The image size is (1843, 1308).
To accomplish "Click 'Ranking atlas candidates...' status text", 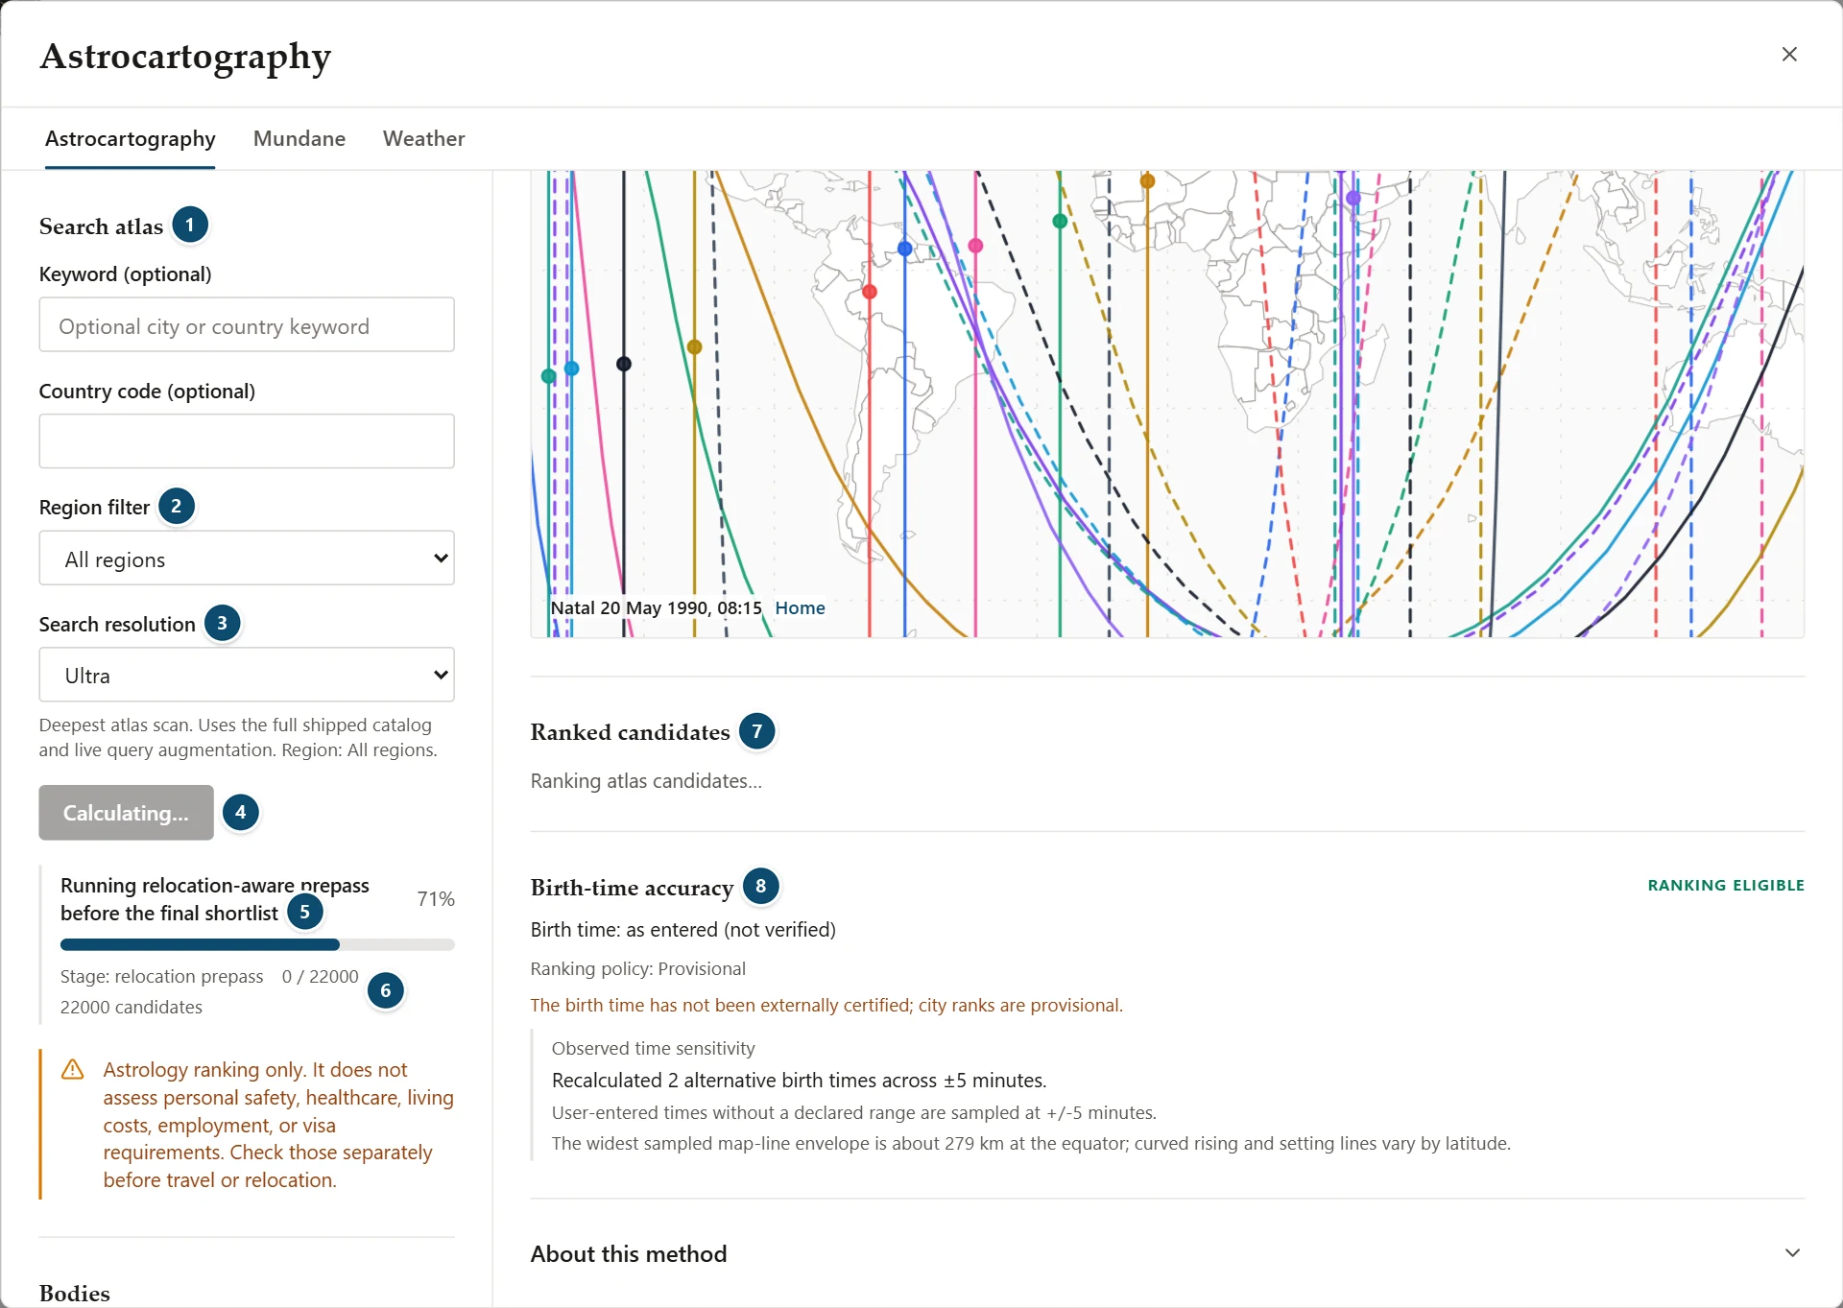I will coord(646,781).
